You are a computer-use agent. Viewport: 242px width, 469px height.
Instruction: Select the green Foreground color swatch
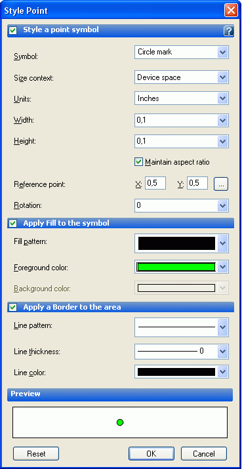[x=176, y=267]
